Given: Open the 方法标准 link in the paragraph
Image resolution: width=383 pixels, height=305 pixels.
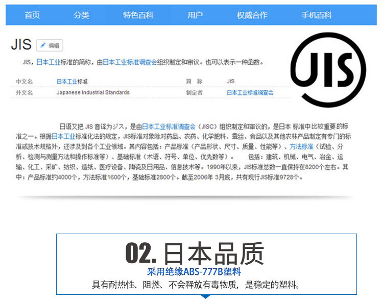Looking at the screenshot, I should pos(301,146).
